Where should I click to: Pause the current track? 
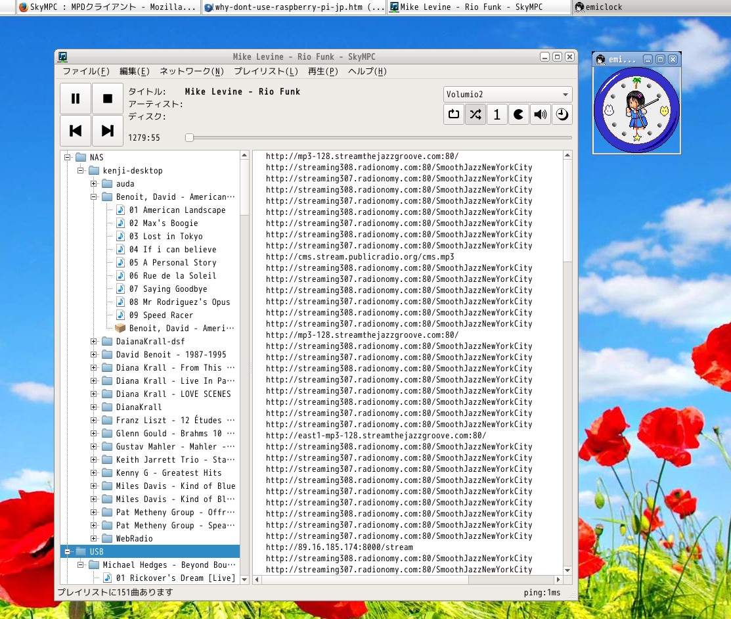[x=76, y=99]
